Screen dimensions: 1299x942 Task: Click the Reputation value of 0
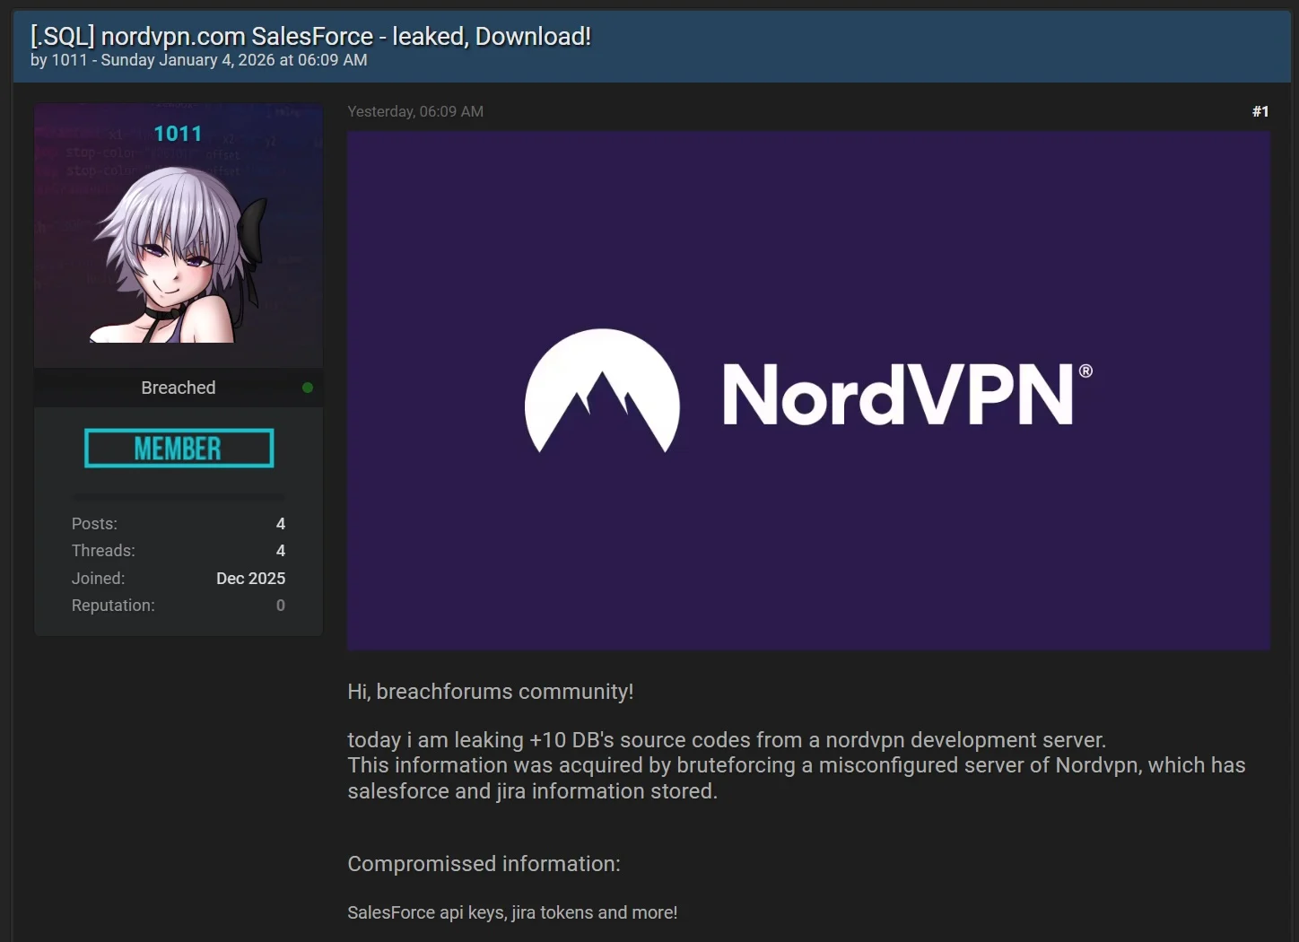point(280,606)
